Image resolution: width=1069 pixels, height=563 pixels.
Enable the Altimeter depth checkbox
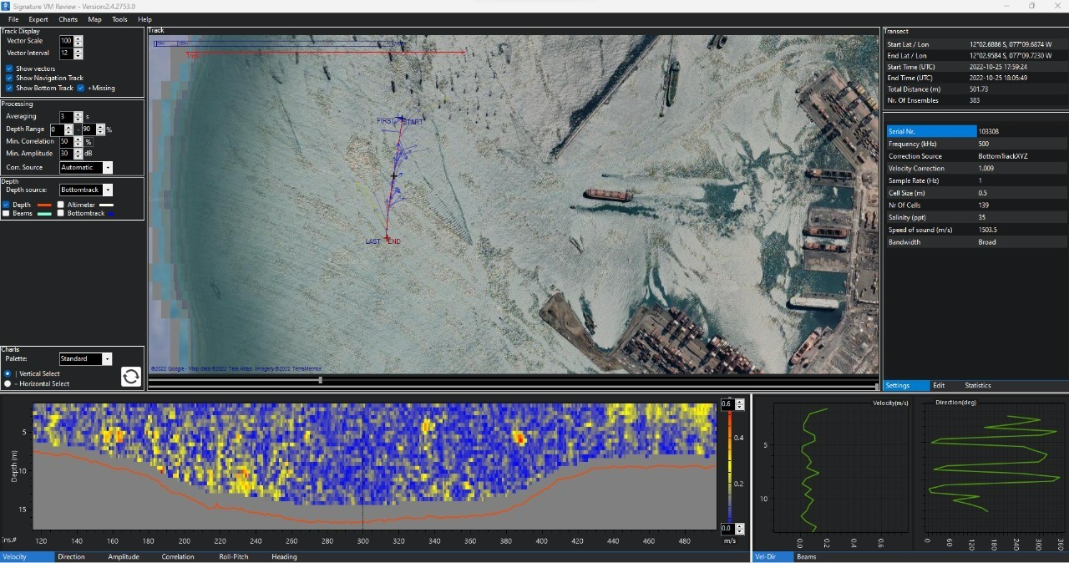tap(60, 205)
